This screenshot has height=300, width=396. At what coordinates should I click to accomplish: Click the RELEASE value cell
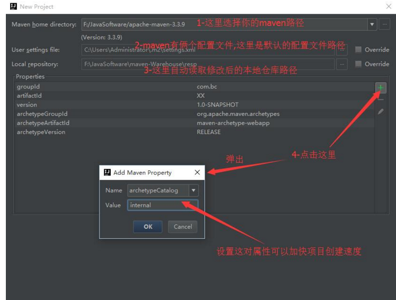[x=209, y=132]
